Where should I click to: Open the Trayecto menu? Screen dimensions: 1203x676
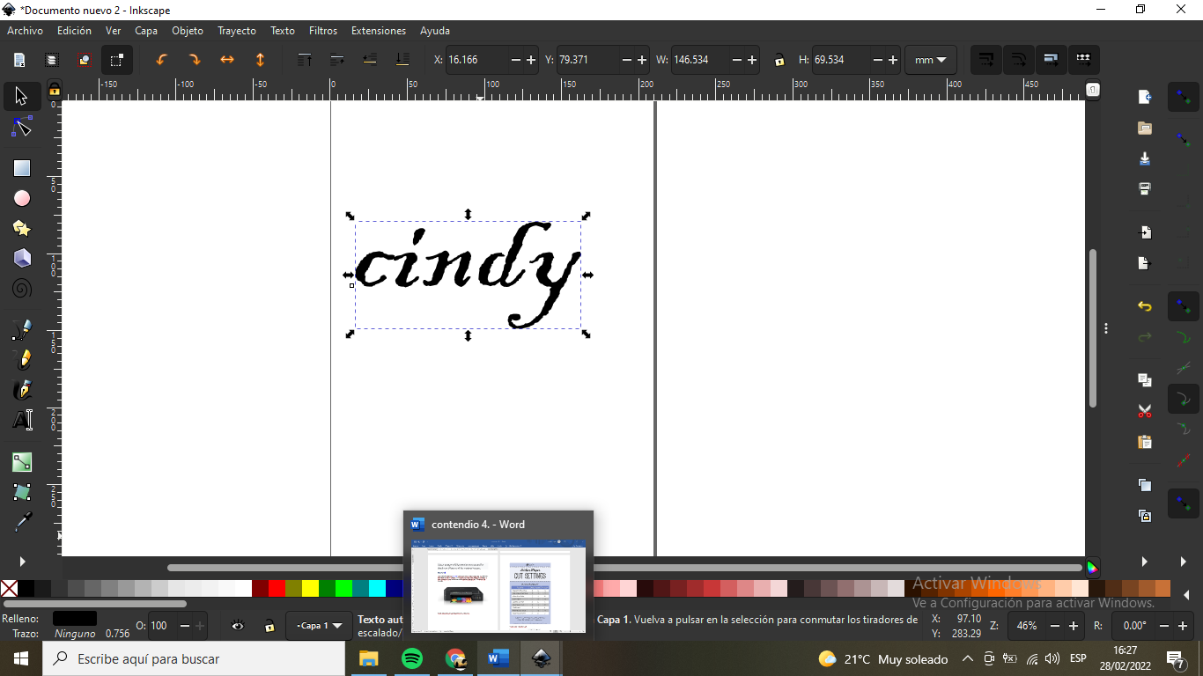[x=237, y=31]
